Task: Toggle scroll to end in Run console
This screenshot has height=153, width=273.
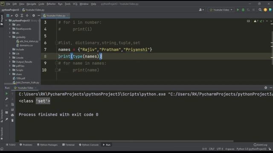Action: point(12,110)
